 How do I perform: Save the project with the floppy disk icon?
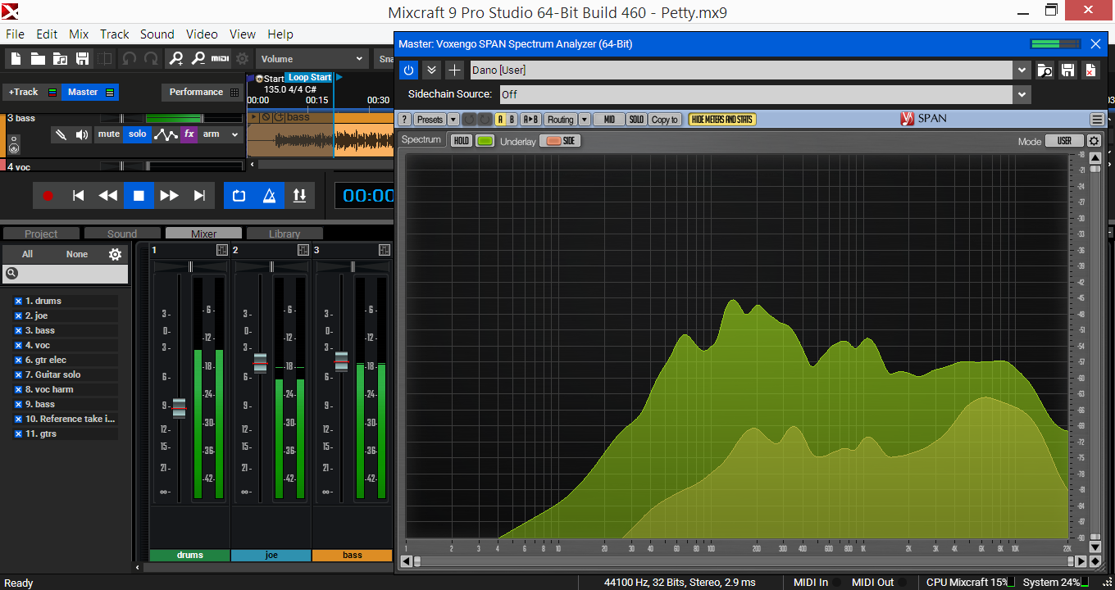pos(82,59)
